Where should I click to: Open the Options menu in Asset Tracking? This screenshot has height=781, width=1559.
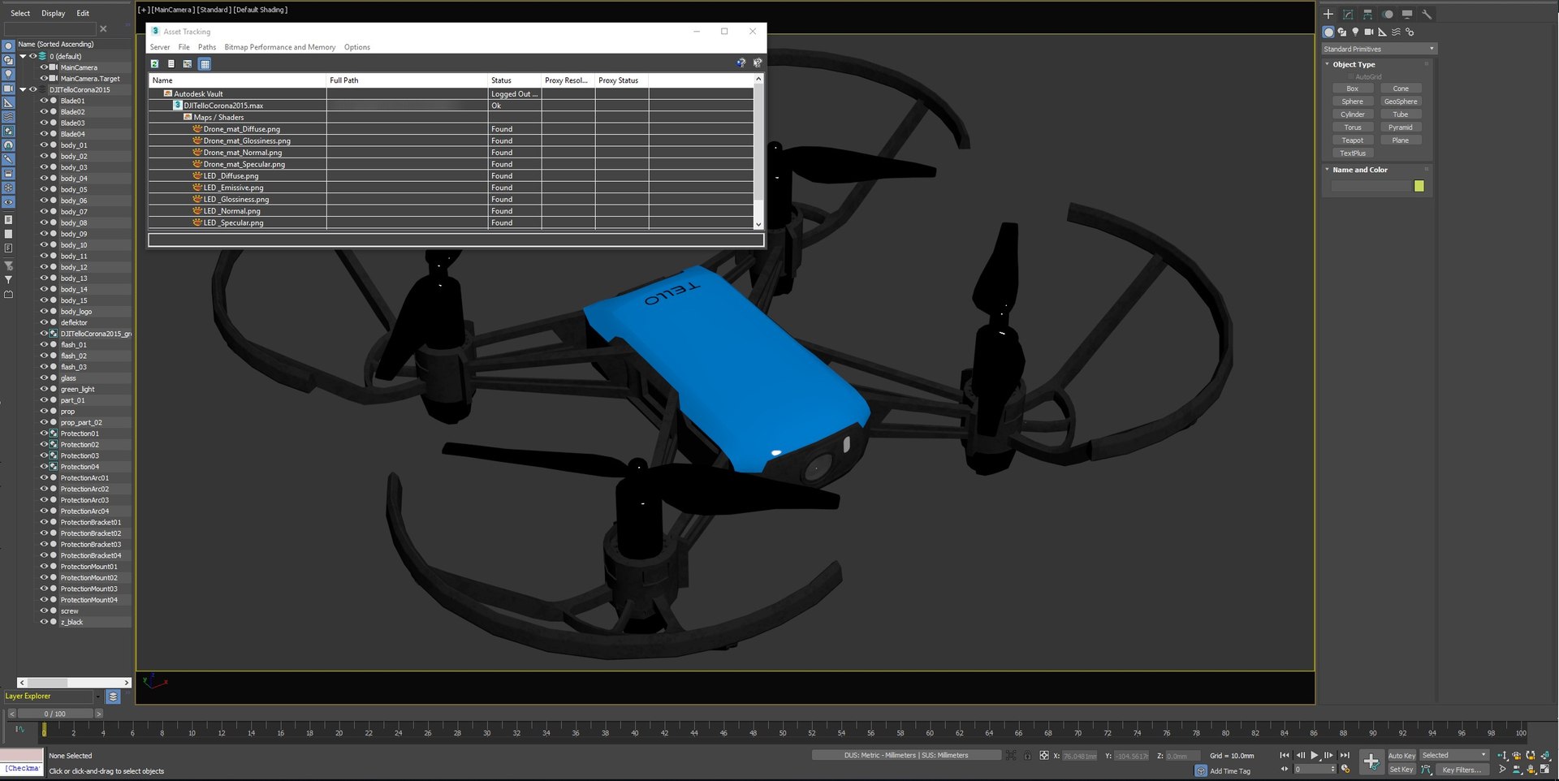(357, 47)
